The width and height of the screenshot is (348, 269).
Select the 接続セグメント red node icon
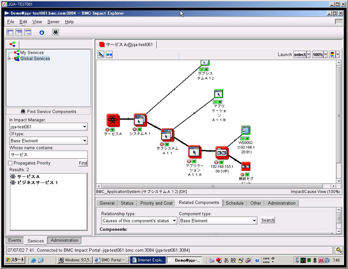coord(246,166)
